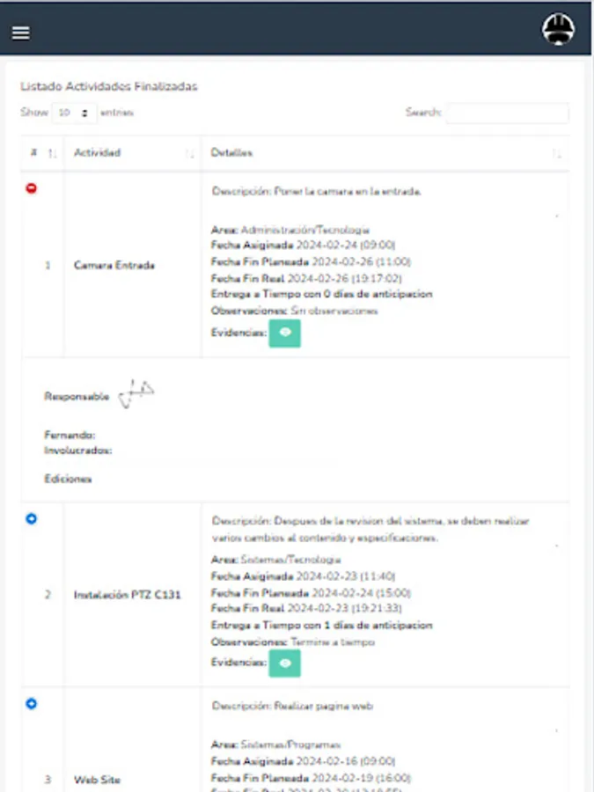Open the sidebar hamburger menu
This screenshot has height=792, width=594.
(x=22, y=33)
